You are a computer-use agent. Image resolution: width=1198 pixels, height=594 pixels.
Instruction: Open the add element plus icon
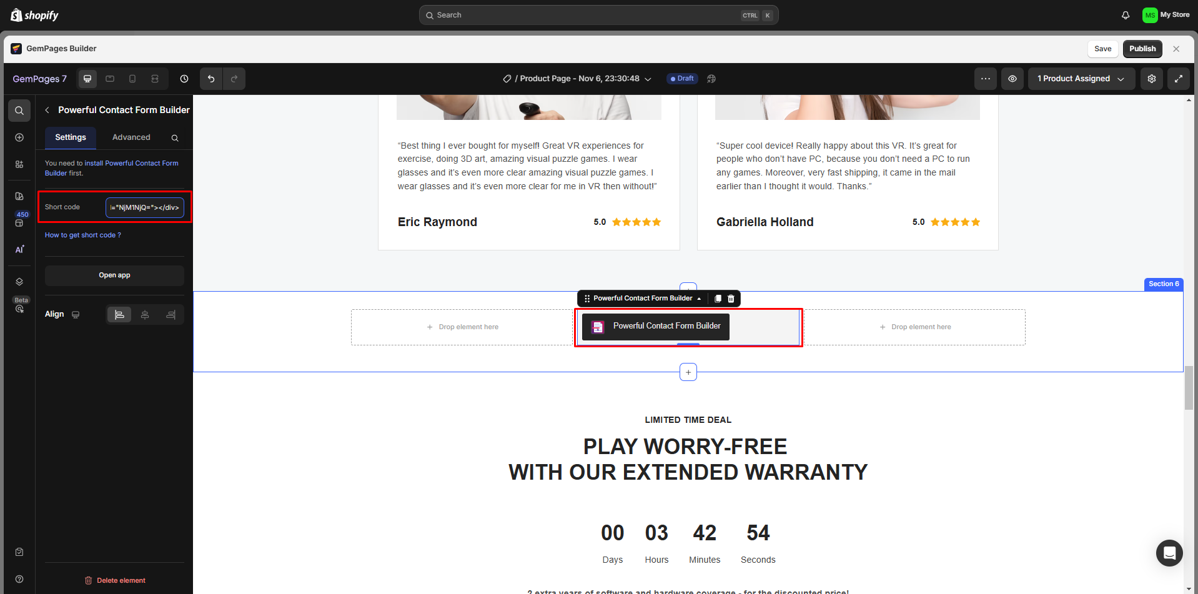point(19,137)
